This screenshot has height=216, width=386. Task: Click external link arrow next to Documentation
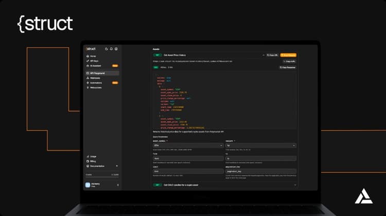[117, 166]
